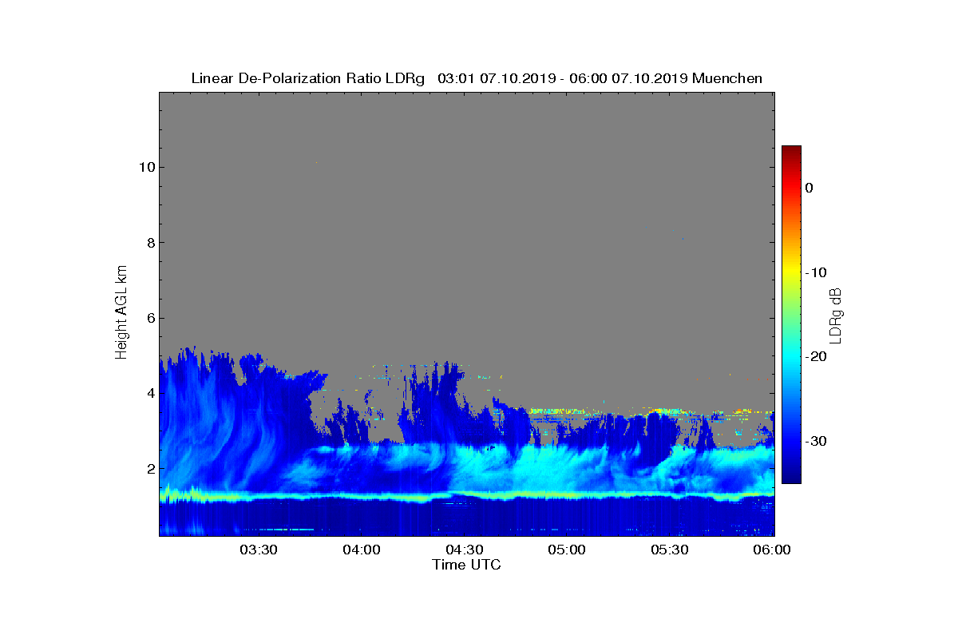Click the 03:30 time tick label
The image size is (958, 639).
[x=258, y=550]
